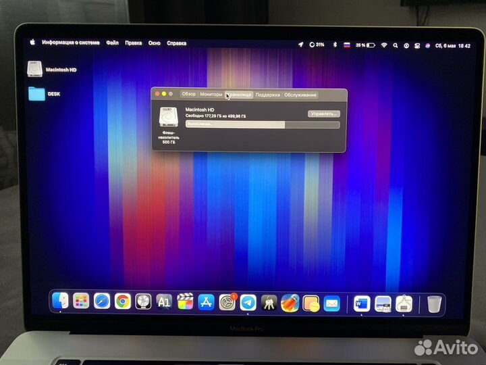
Task: Switch to the Обзор tab
Action: (189, 94)
